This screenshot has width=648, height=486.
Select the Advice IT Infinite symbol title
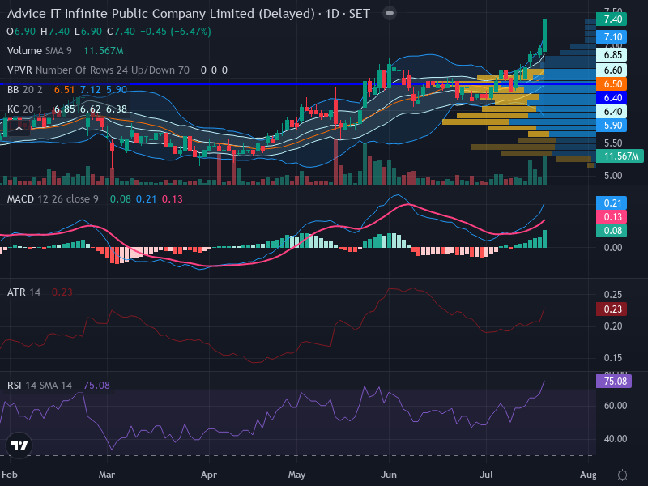[189, 14]
